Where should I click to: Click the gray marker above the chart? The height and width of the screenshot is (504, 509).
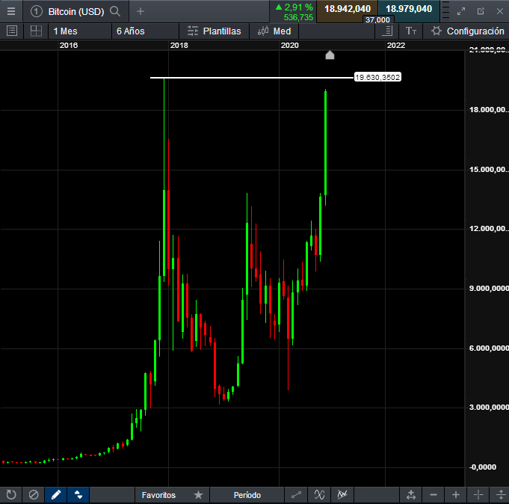[330, 55]
